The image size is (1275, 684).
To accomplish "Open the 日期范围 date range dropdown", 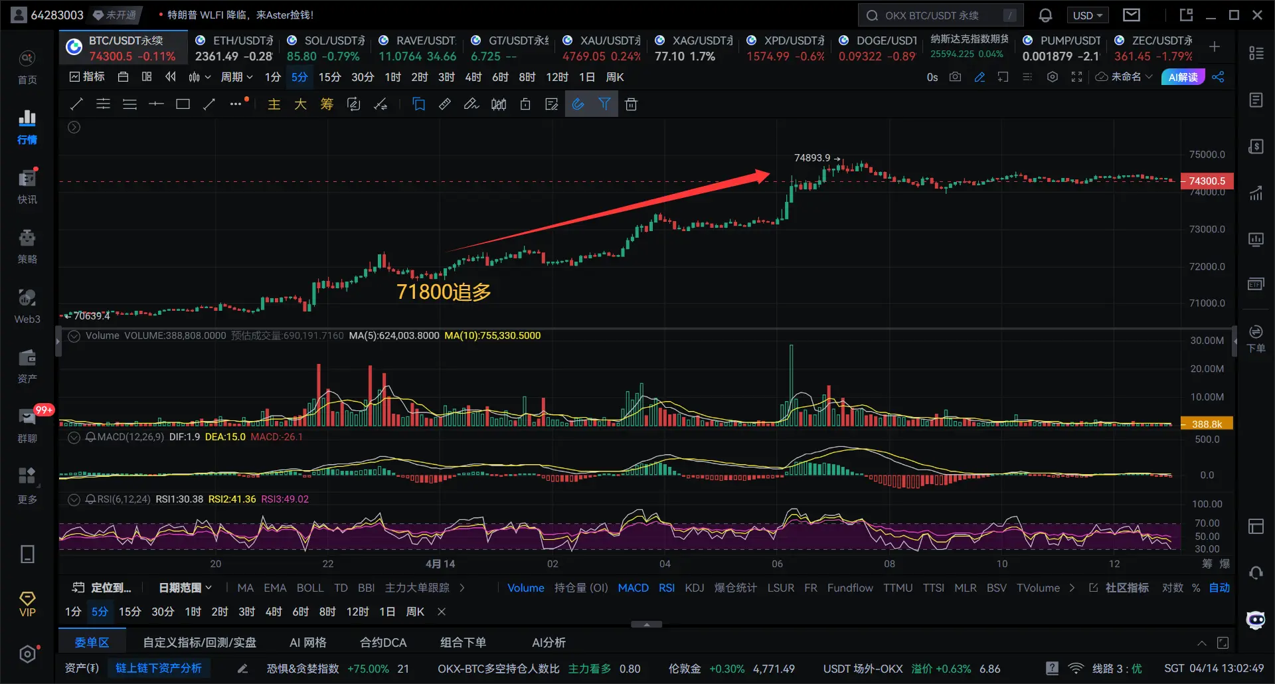I will (x=185, y=588).
